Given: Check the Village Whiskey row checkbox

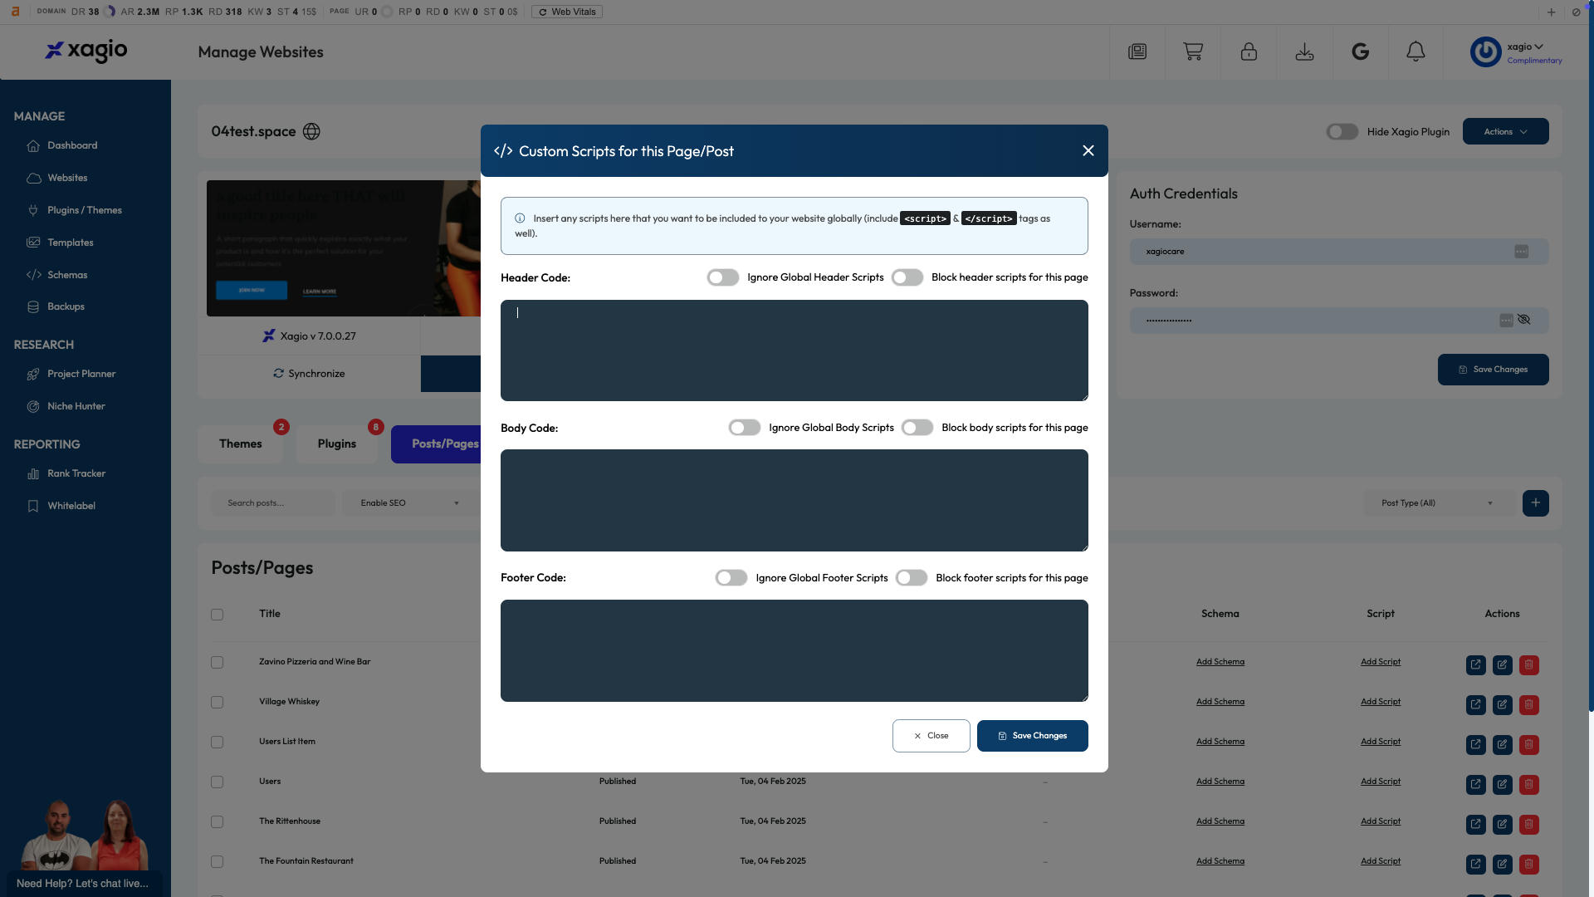Looking at the screenshot, I should point(217,702).
